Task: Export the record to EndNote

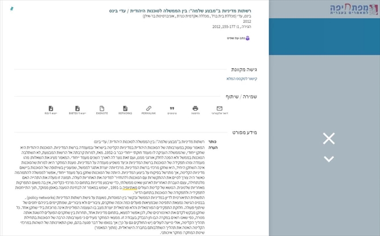Action: click(102, 108)
